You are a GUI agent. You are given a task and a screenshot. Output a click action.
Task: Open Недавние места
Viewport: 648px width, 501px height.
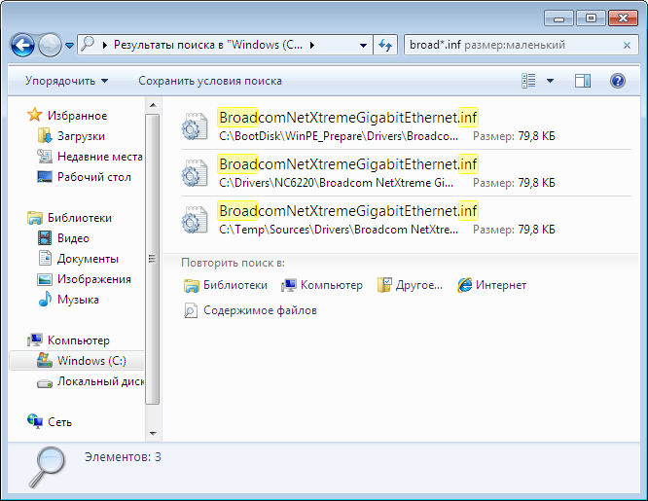[x=99, y=157]
